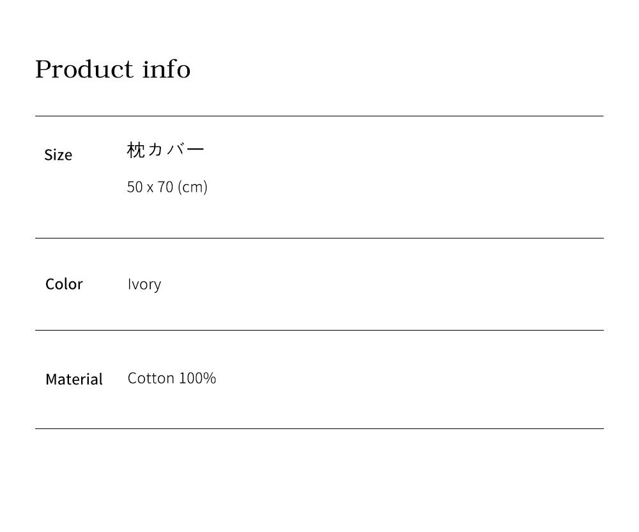Click the (cm) unit text
Screen dimensions: 639x532
[x=192, y=187]
